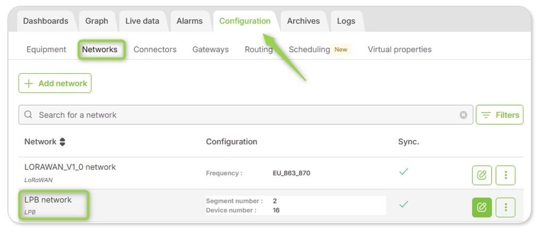
Task: Open the Virtual properties sub-tab
Action: pyautogui.click(x=400, y=49)
